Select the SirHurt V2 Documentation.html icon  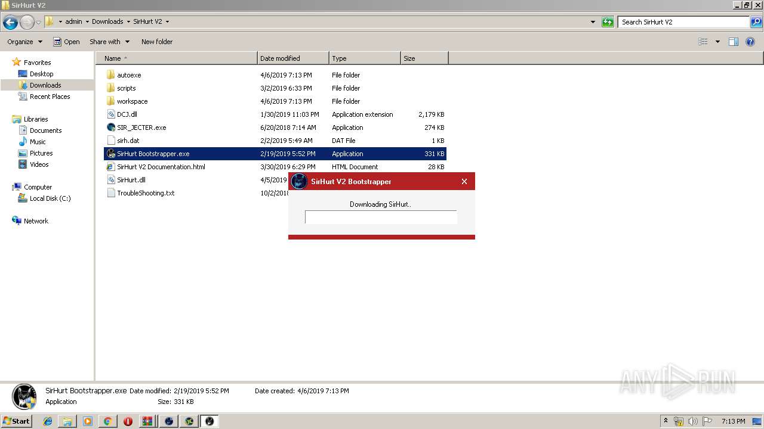110,167
